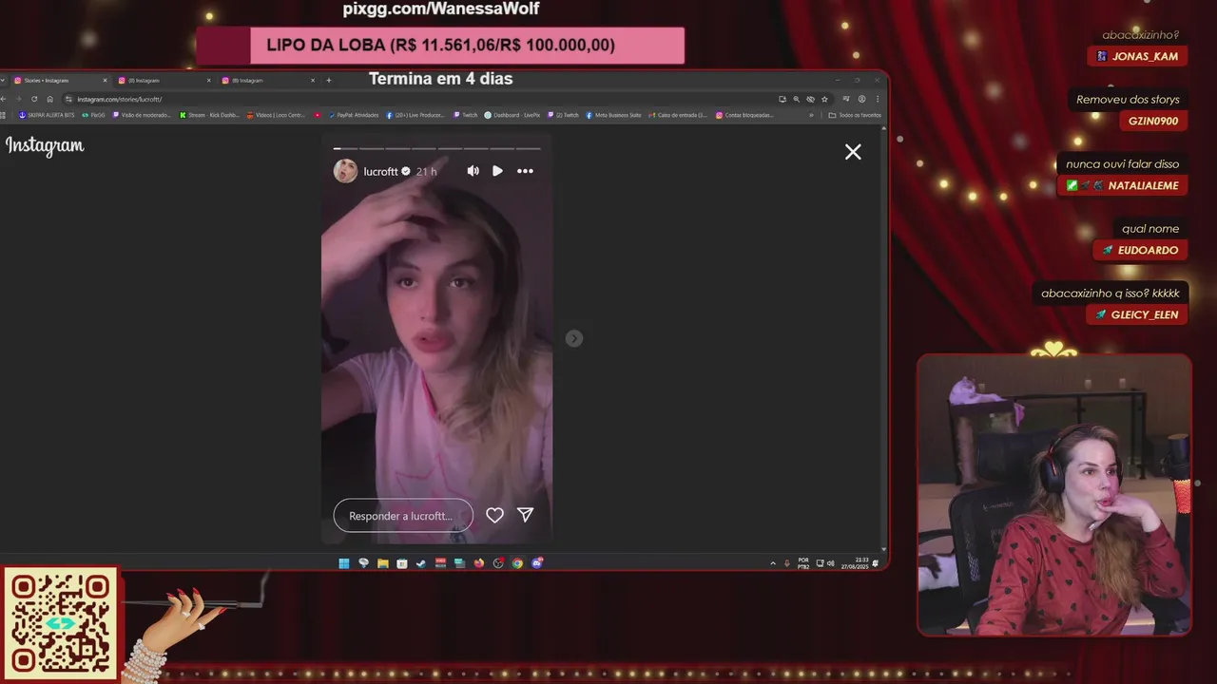
Task: Open the lucroftt username link
Action: tap(380, 172)
